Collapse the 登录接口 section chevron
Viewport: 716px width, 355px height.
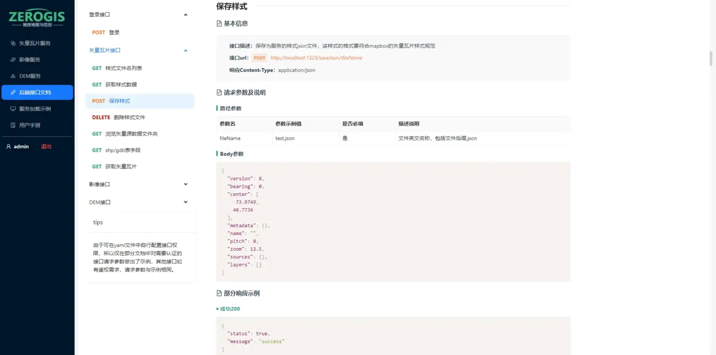coord(185,15)
